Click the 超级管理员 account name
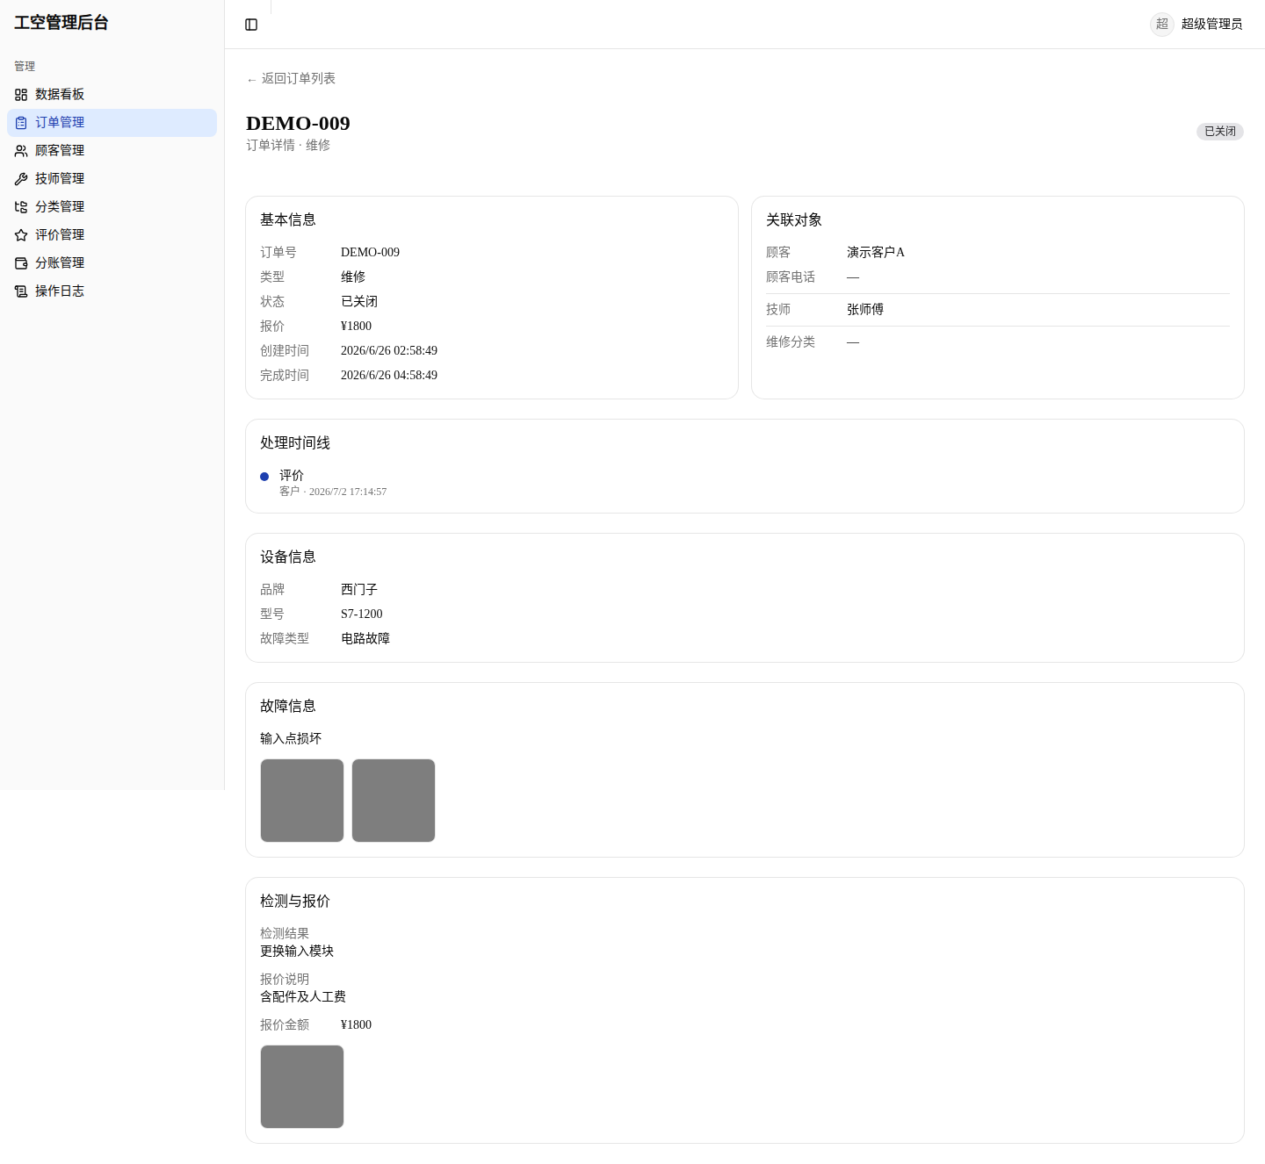The height and width of the screenshot is (1164, 1265). [1211, 25]
